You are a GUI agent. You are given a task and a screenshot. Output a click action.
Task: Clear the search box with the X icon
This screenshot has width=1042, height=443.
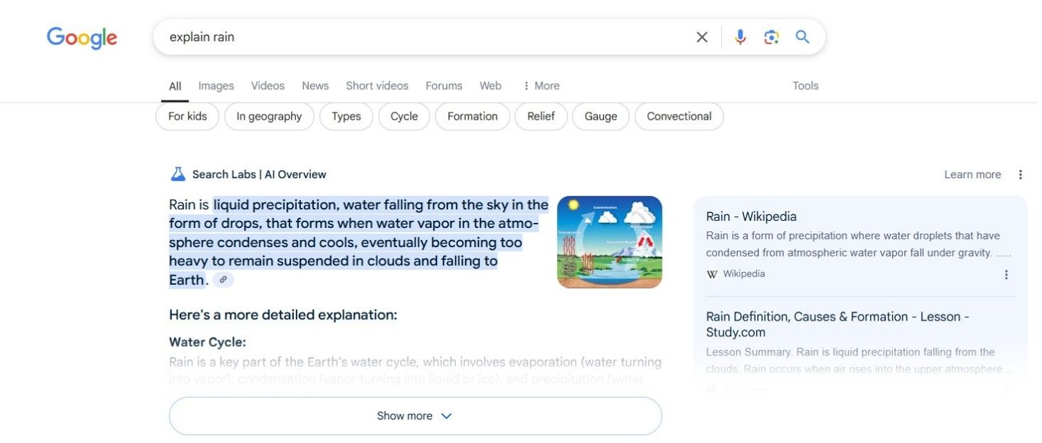(x=702, y=37)
